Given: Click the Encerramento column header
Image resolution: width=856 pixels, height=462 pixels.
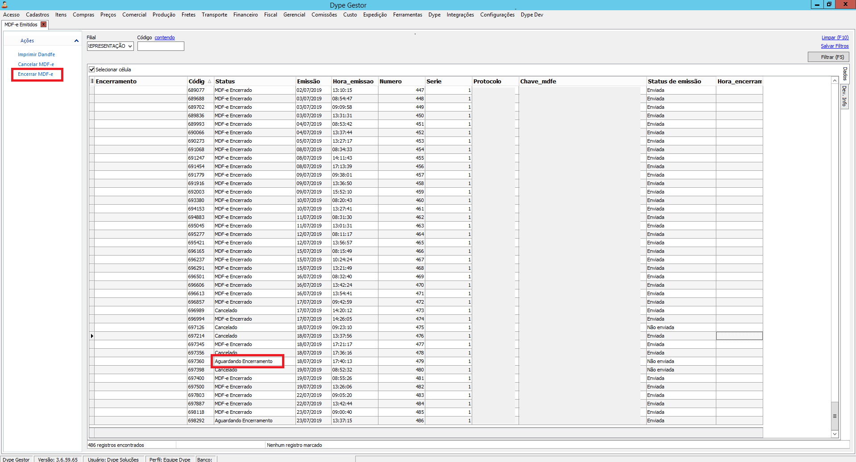Looking at the screenshot, I should tap(141, 81).
